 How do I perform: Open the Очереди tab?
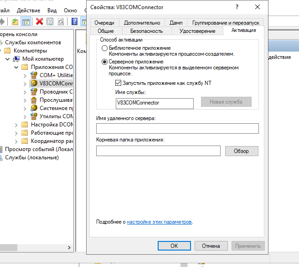pos(104,23)
